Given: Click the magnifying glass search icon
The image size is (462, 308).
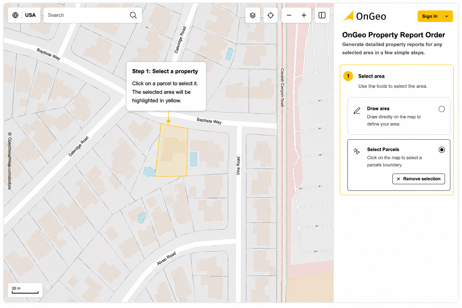Looking at the screenshot, I should pyautogui.click(x=133, y=15).
